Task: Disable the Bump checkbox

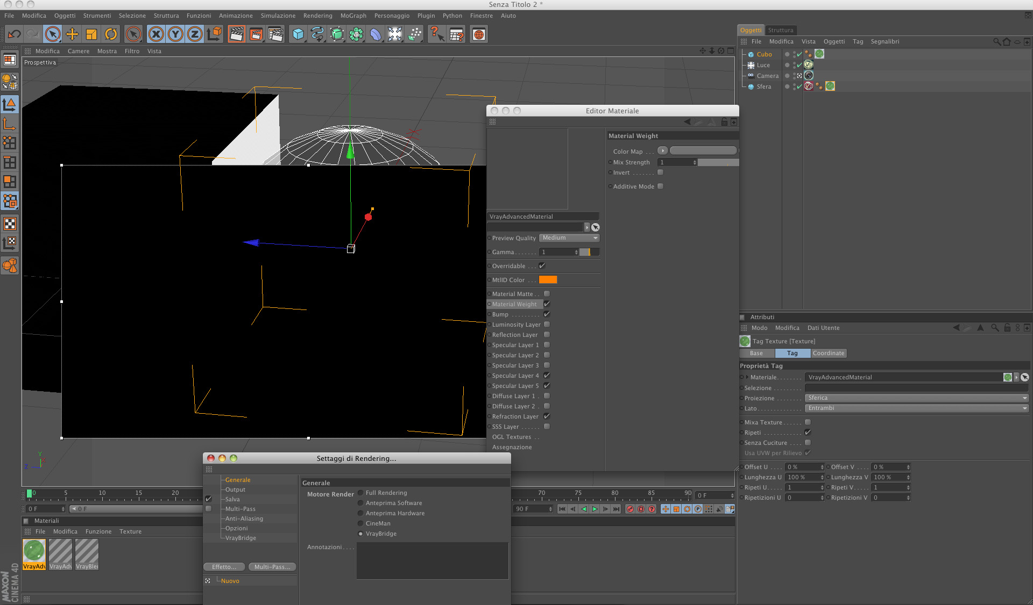Action: pyautogui.click(x=547, y=314)
